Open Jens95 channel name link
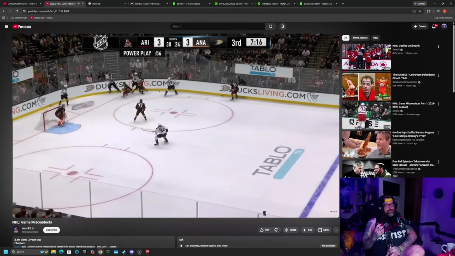Screen dimensions: 455x256 [26, 228]
